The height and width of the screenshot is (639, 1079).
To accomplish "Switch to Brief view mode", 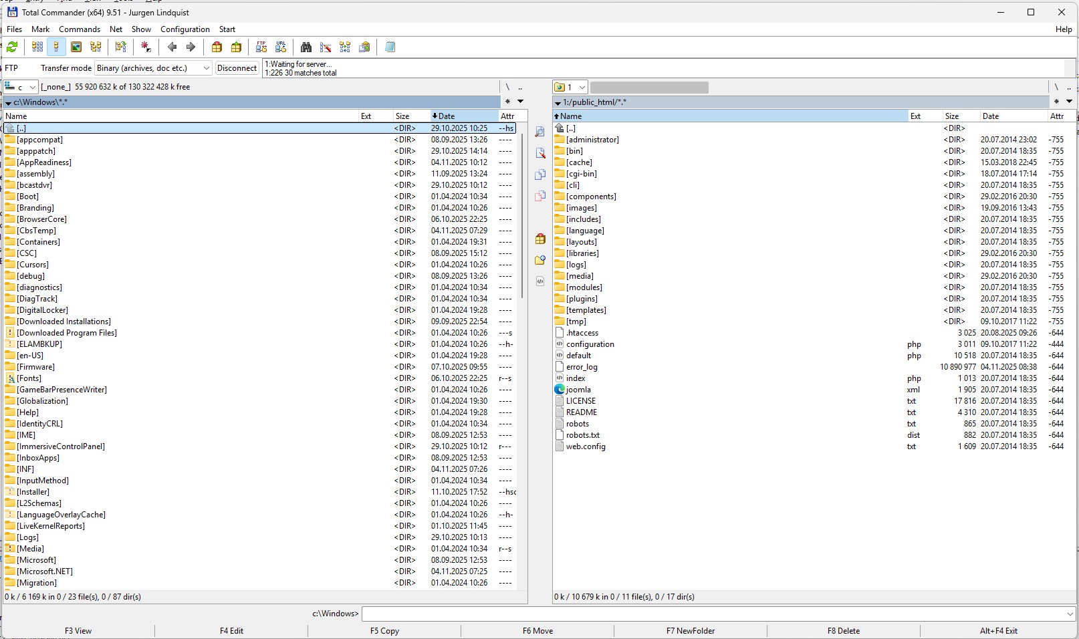I will click(x=37, y=47).
